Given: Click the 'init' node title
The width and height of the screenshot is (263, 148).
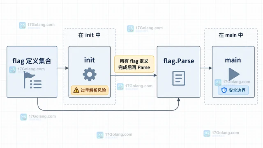Looking at the screenshot, I should pyautogui.click(x=90, y=60).
